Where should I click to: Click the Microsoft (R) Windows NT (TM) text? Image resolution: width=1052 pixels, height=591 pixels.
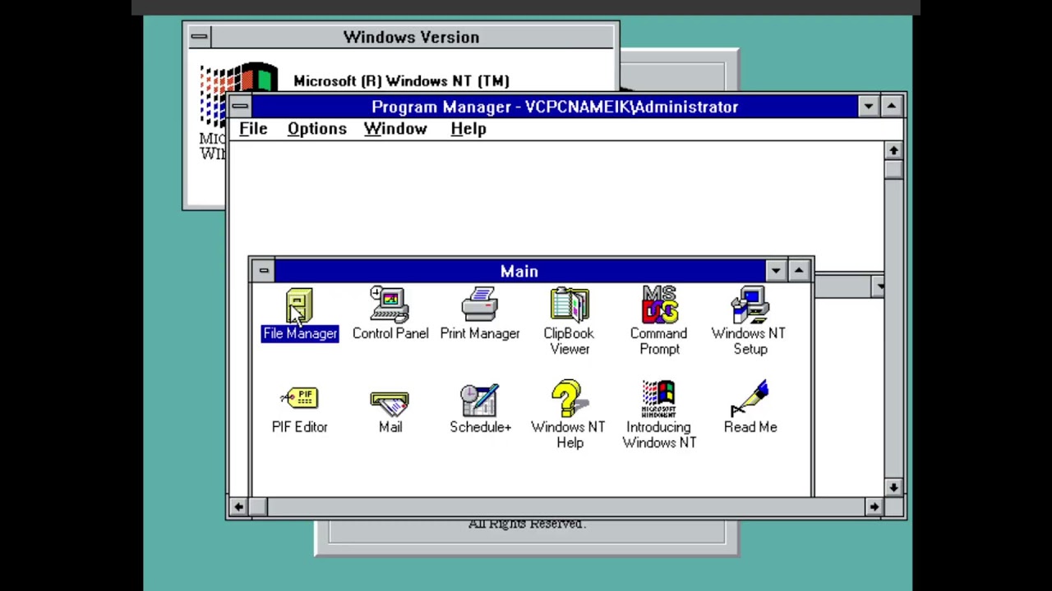pyautogui.click(x=402, y=81)
